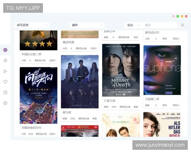Click the yellow window control button

pos(182,16)
